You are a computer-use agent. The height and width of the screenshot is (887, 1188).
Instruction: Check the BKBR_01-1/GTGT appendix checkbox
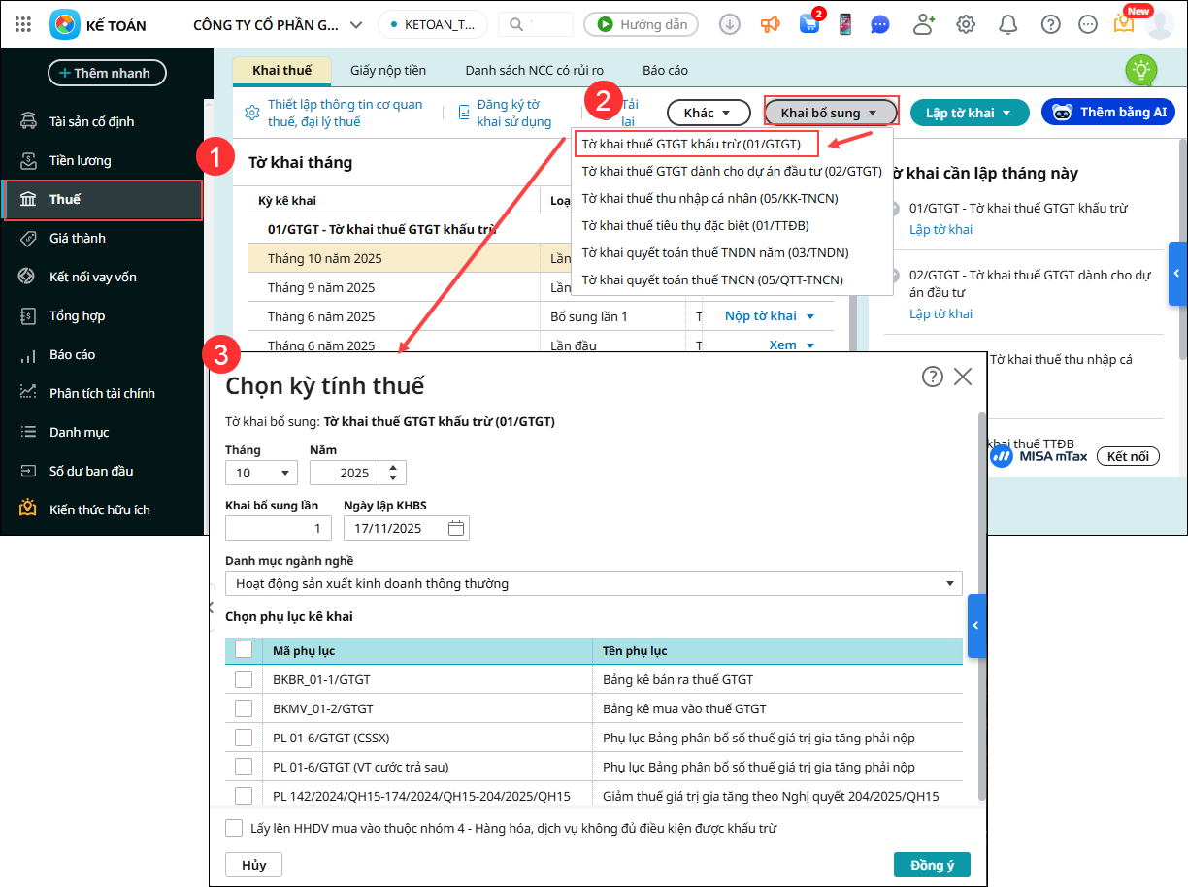(244, 679)
